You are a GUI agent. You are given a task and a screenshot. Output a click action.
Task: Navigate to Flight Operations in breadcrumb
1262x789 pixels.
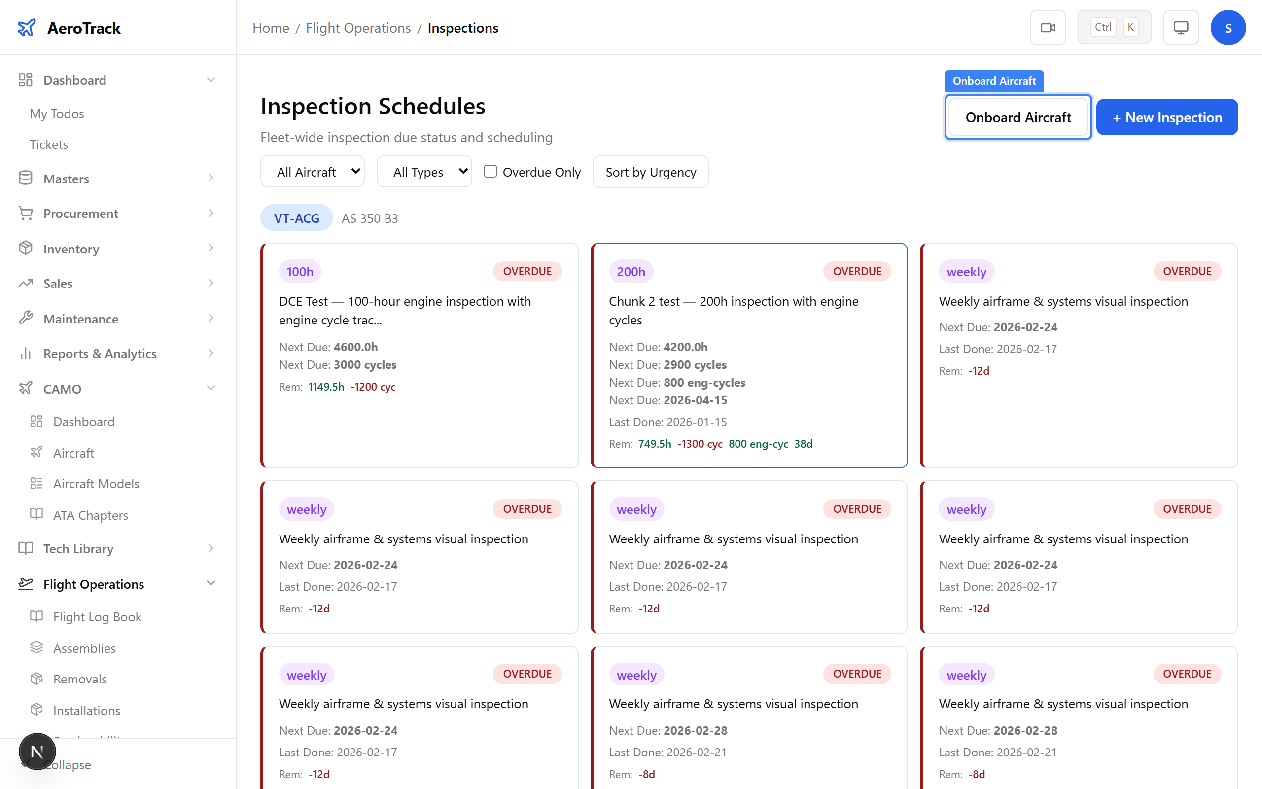pyautogui.click(x=358, y=28)
